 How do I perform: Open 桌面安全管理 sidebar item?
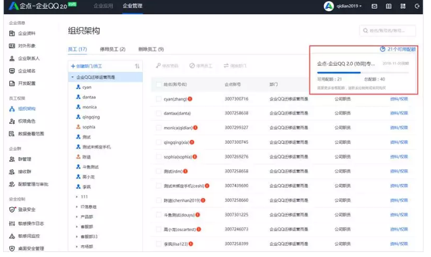tap(26, 248)
